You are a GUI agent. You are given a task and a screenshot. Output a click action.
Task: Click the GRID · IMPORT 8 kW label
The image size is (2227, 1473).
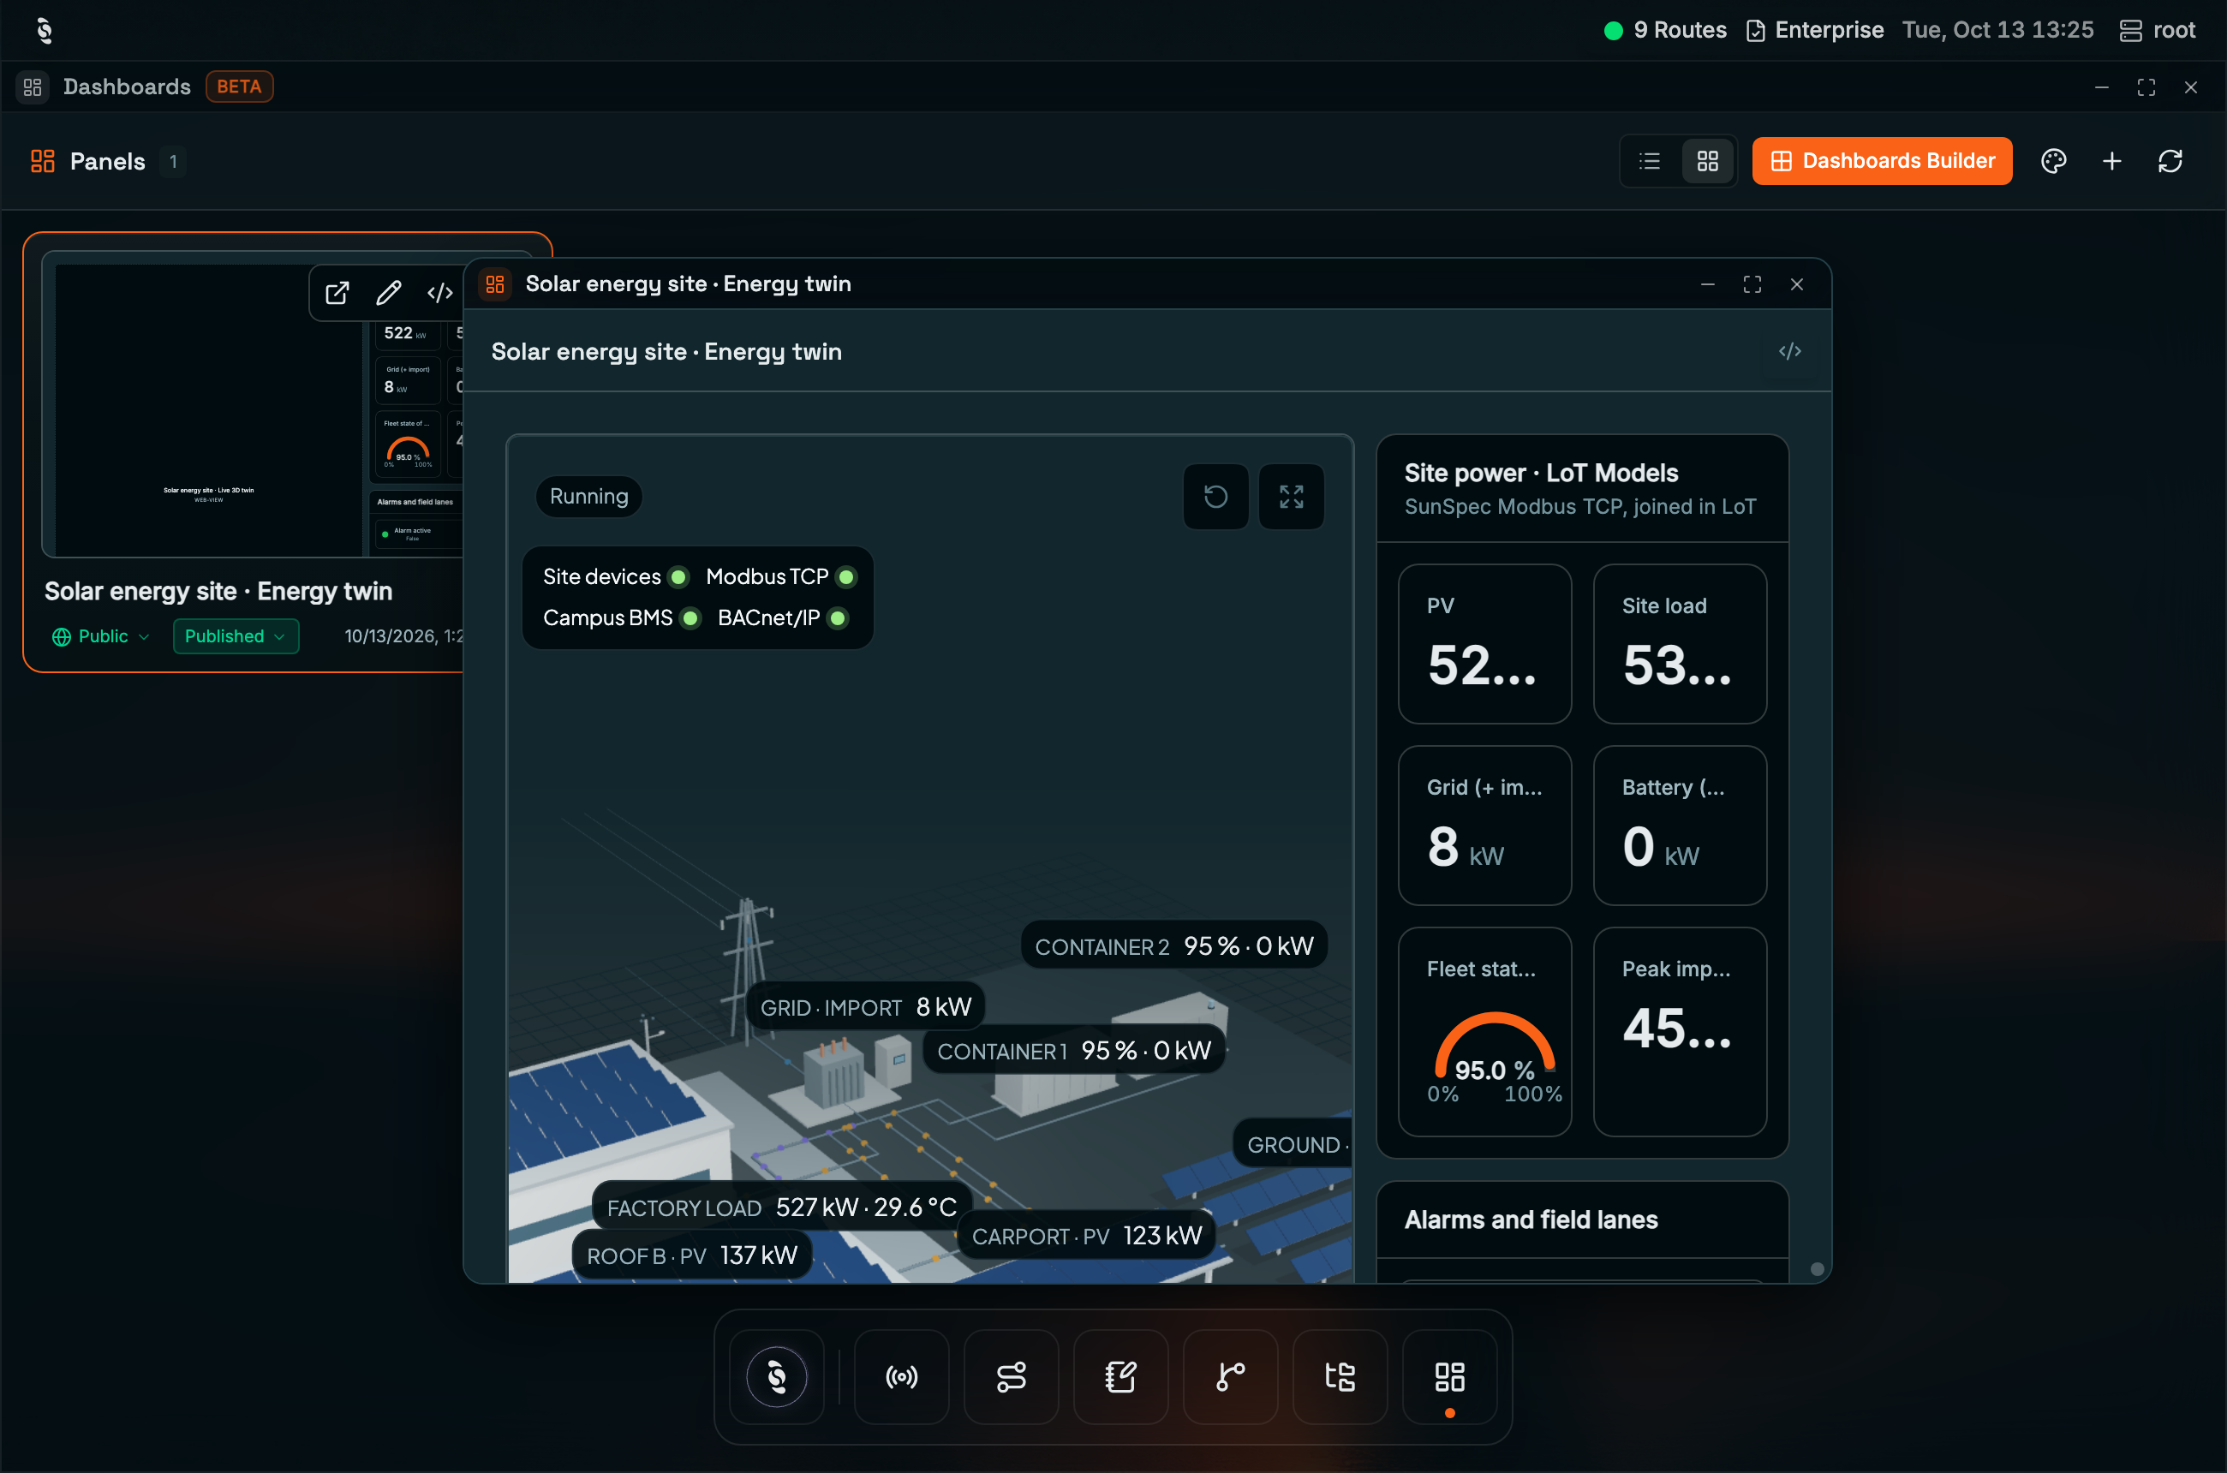(x=865, y=1007)
